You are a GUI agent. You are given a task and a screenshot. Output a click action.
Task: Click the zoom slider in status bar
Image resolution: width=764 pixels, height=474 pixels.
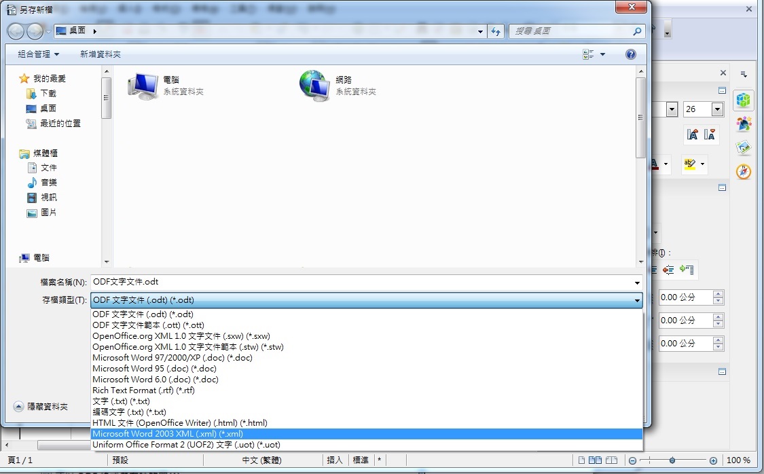[672, 460]
